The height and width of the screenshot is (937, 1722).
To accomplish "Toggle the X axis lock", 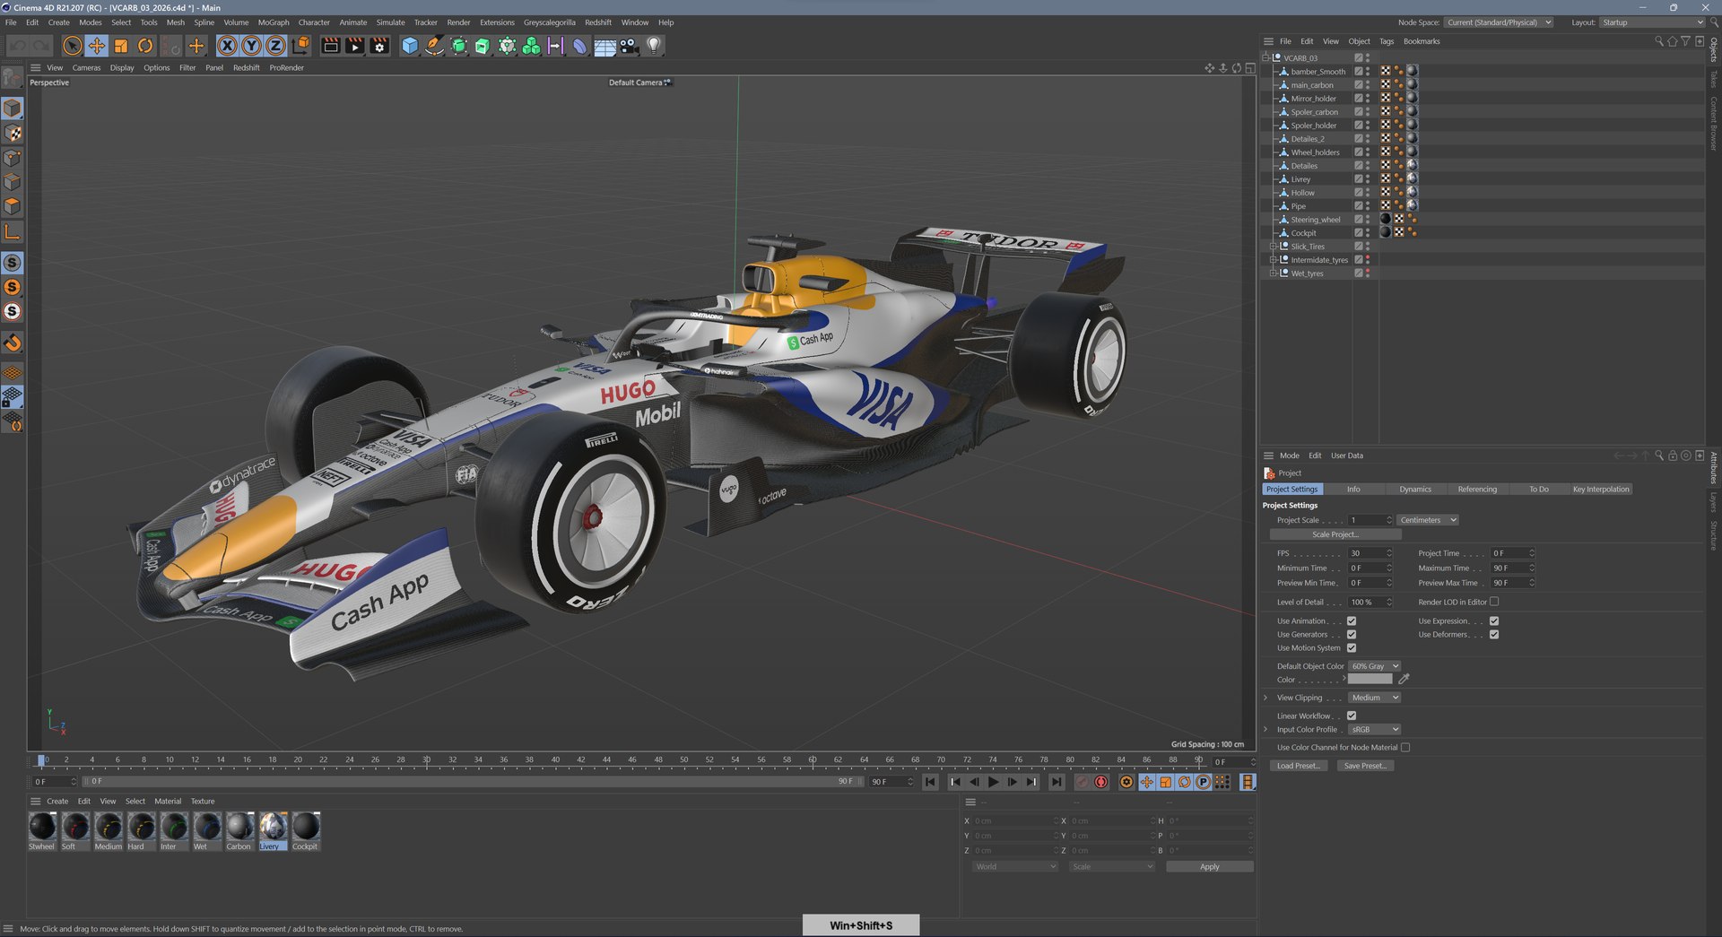I will coord(228,46).
